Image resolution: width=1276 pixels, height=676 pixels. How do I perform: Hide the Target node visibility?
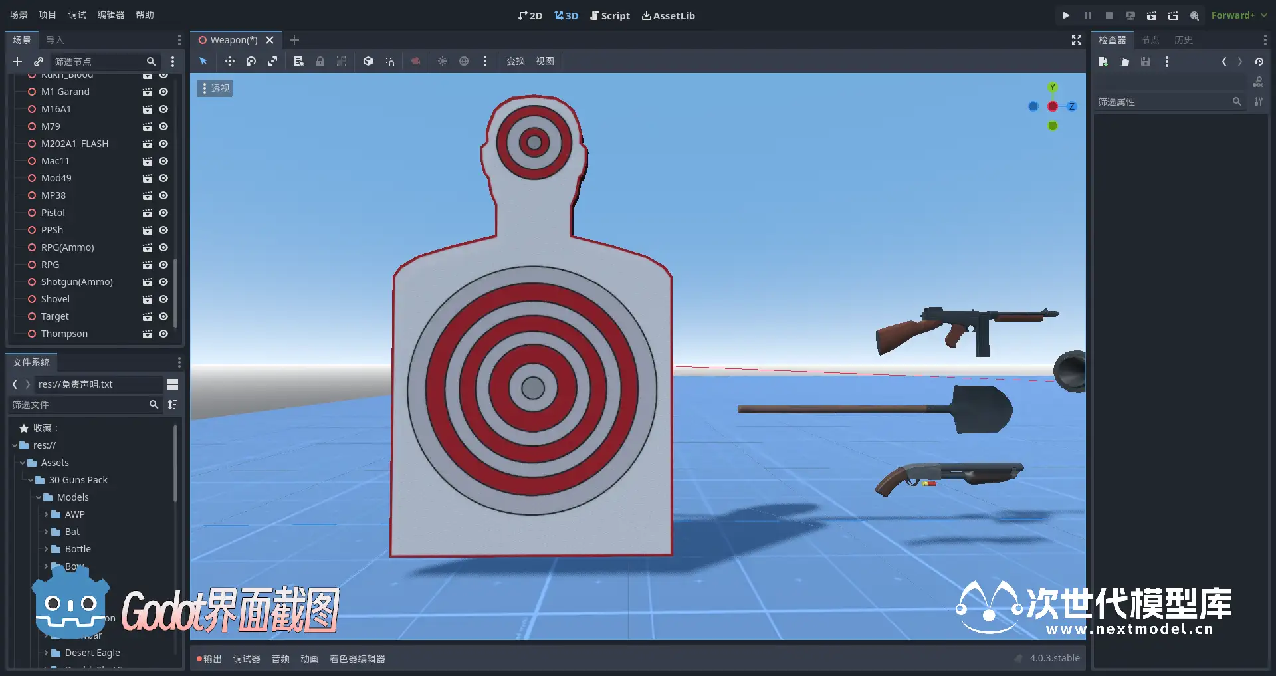163,316
